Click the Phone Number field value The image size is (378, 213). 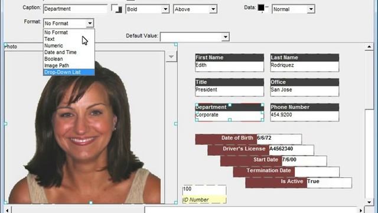305,116
